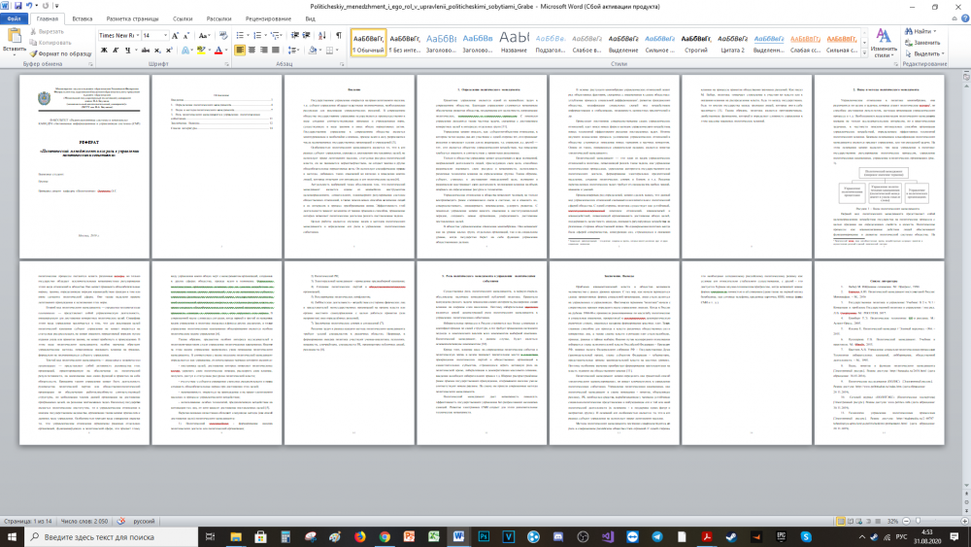The height and width of the screenshot is (547, 971).
Task: Open the font size dropdown showing 14
Action: coord(164,35)
